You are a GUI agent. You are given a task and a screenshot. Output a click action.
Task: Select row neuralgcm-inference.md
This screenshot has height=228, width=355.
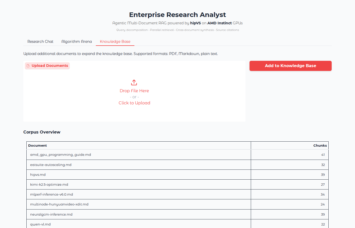(x=177, y=214)
